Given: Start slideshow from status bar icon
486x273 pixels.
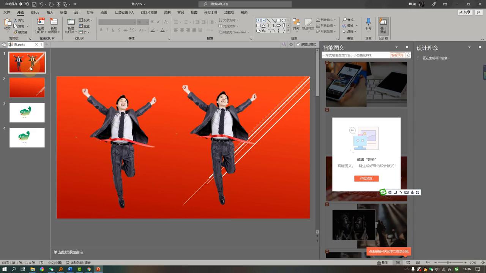Looking at the screenshot, I should pyautogui.click(x=428, y=263).
